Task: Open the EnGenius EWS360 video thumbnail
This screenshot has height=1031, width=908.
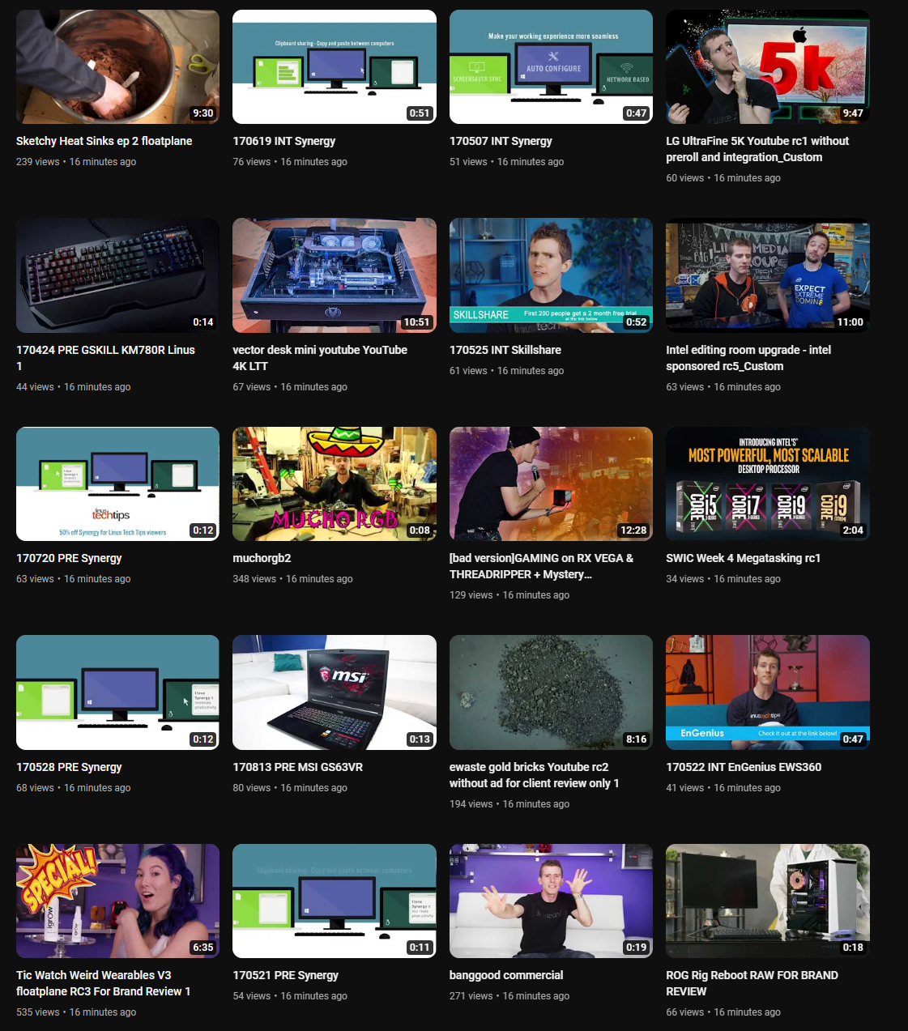Action: 768,692
